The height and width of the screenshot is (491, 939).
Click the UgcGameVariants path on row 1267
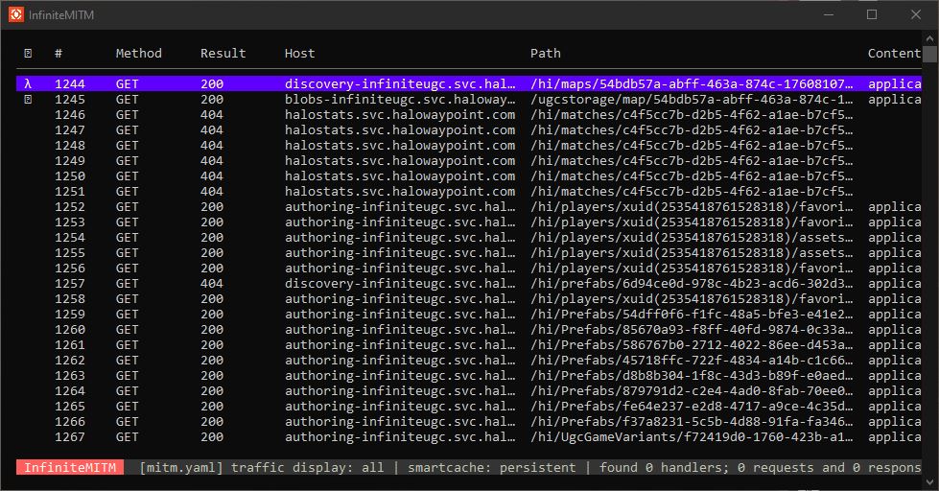[692, 437]
